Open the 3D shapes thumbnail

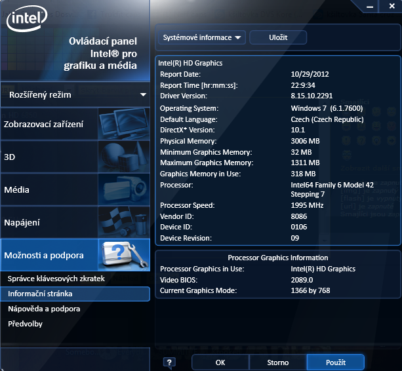[x=124, y=157]
